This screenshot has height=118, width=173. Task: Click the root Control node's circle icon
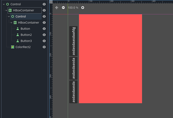tap(7, 4)
